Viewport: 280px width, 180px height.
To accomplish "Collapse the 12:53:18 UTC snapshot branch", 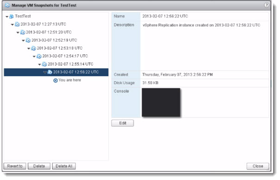I will point(29,48).
